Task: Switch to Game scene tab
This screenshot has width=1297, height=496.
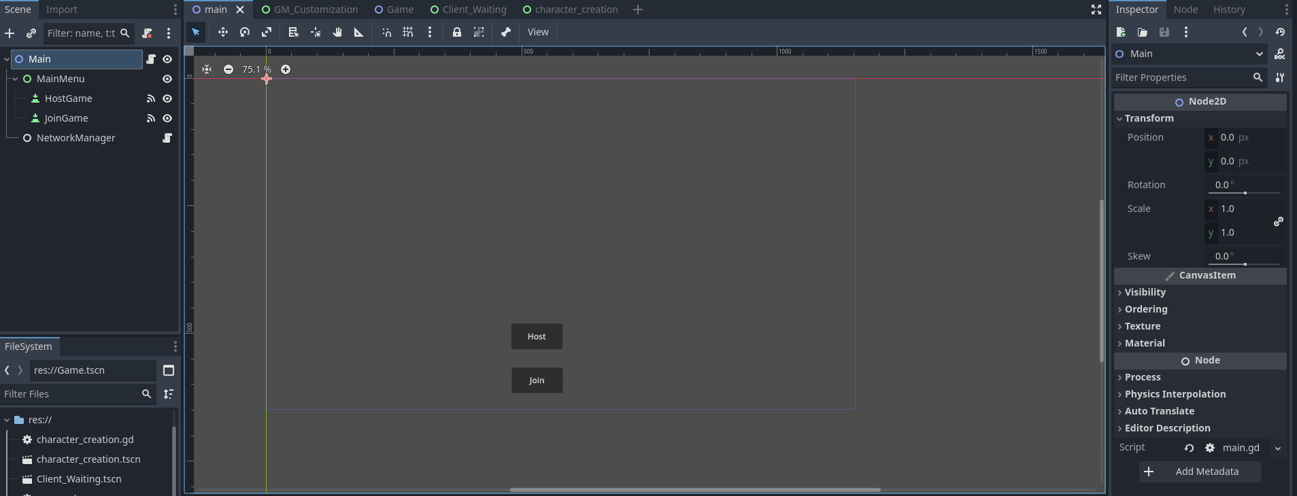Action: coord(394,10)
